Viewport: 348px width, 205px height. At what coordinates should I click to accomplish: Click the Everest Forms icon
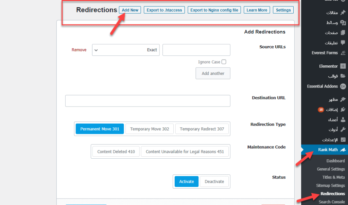click(343, 53)
